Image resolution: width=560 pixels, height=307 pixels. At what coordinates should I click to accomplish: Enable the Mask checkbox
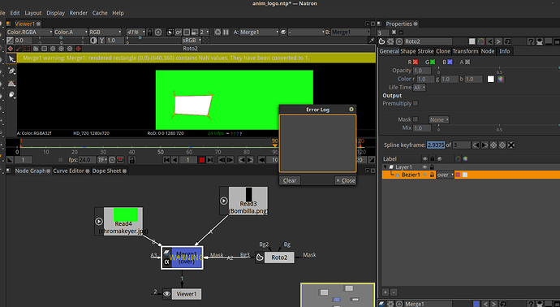point(416,119)
